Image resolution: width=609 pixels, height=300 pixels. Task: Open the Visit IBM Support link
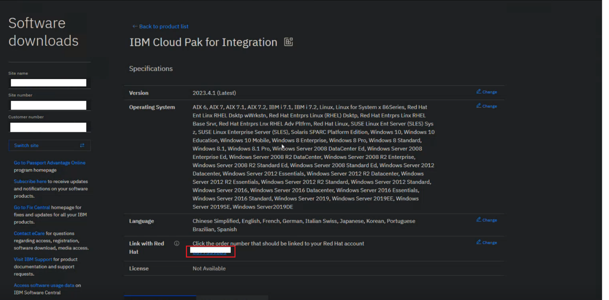[33, 259]
